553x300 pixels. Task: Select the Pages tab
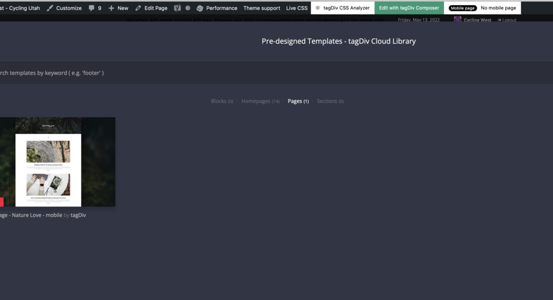pos(298,101)
